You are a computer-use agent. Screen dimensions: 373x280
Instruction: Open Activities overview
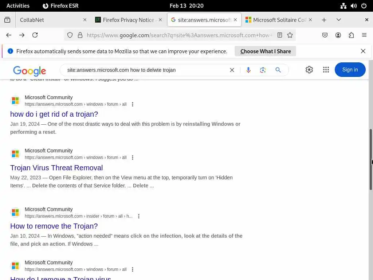18,6
